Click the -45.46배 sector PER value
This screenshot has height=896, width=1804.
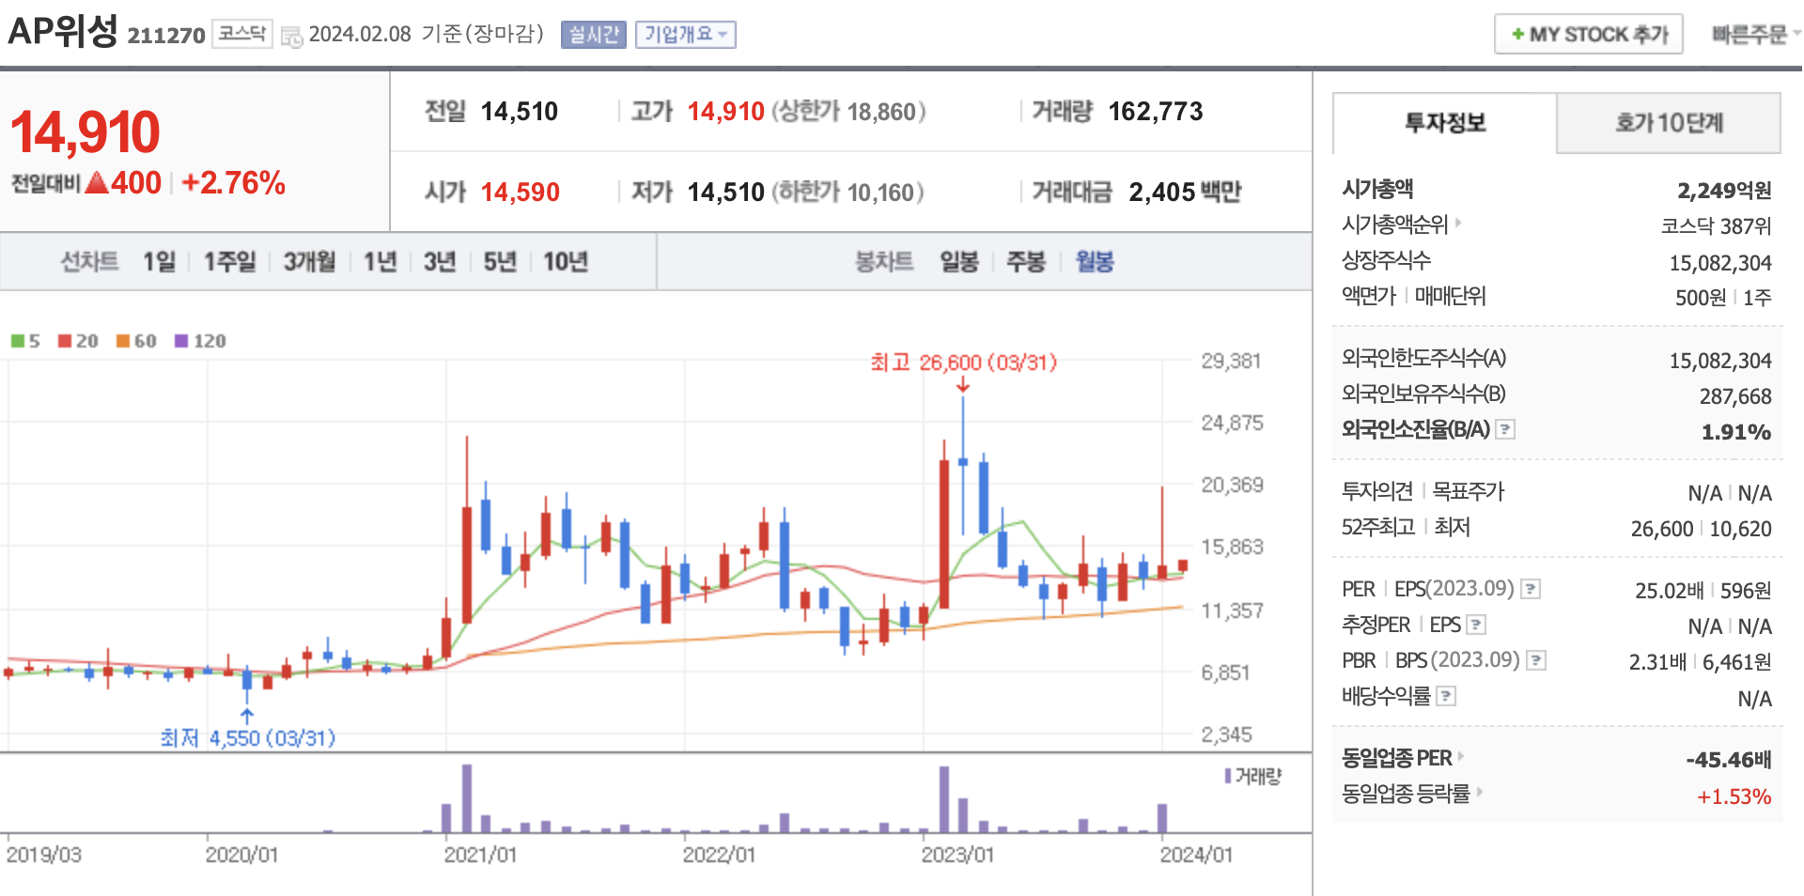(x=1728, y=760)
